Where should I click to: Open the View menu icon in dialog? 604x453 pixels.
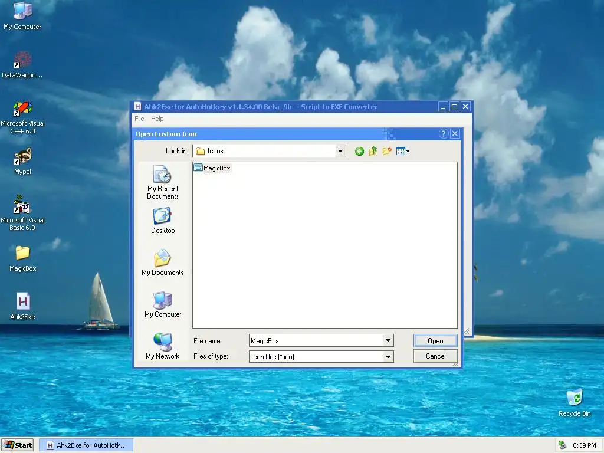402,152
